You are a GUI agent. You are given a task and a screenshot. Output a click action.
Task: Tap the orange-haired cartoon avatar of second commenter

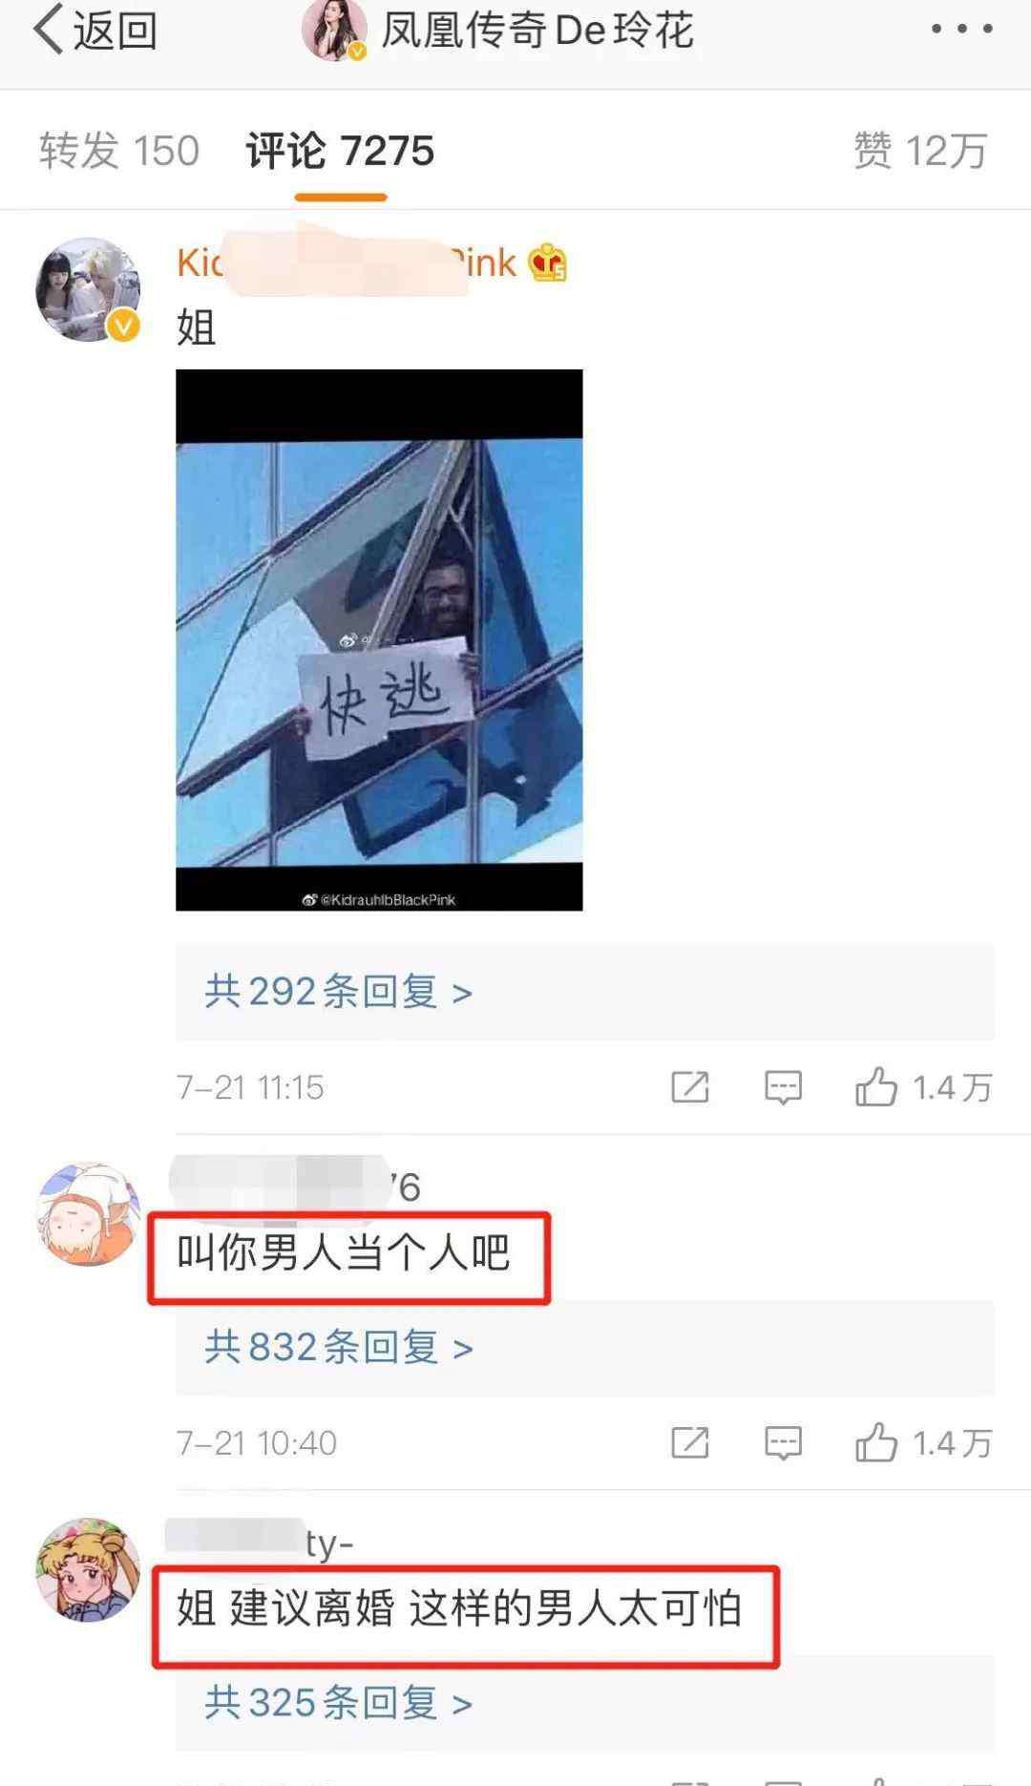(x=88, y=1213)
